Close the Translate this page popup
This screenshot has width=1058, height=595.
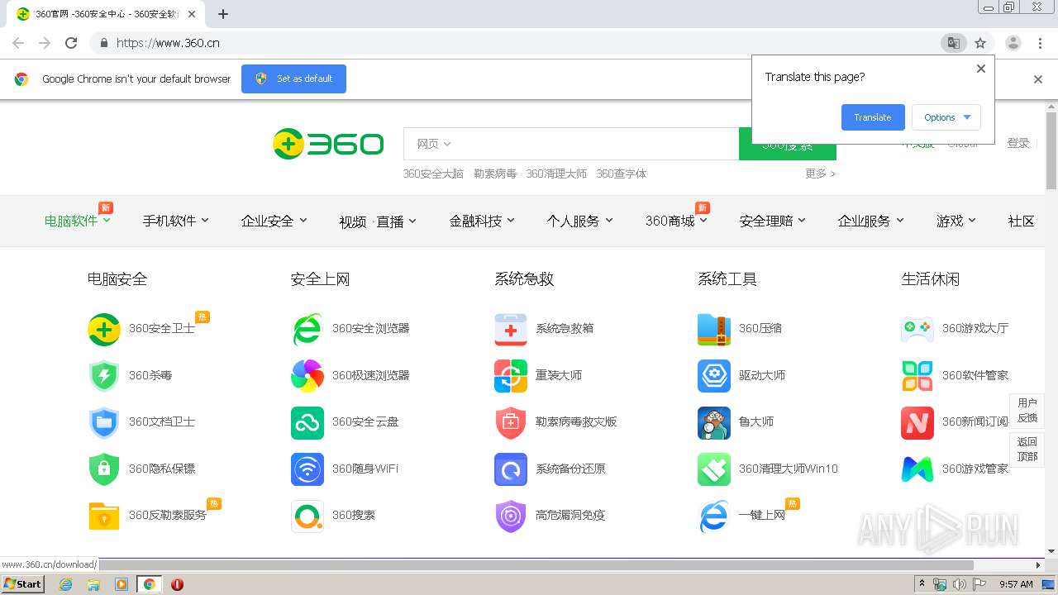click(981, 69)
